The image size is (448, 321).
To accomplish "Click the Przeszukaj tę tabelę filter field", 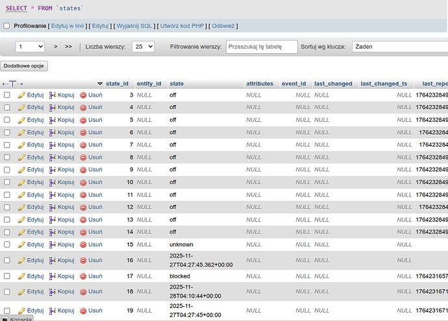I will click(x=261, y=47).
